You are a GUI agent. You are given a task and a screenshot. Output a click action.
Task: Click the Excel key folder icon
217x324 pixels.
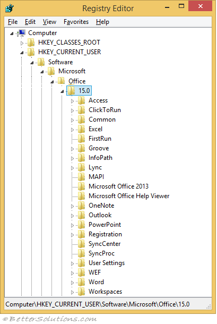82,129
